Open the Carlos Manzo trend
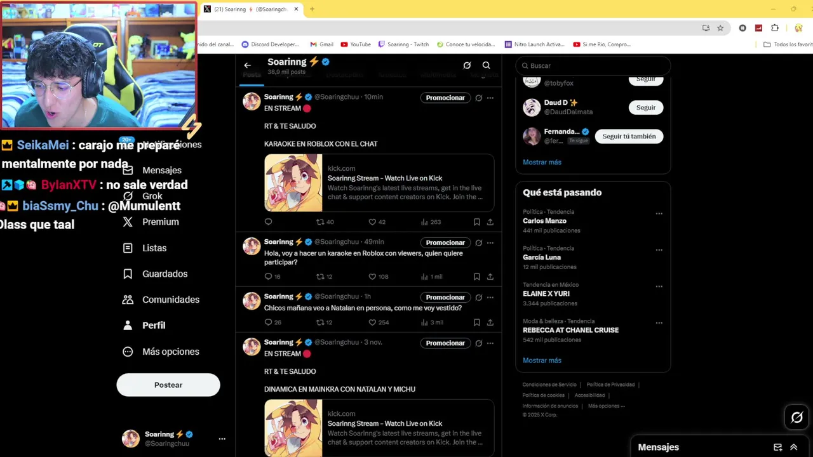Screen dimensions: 813x457 (x=544, y=221)
